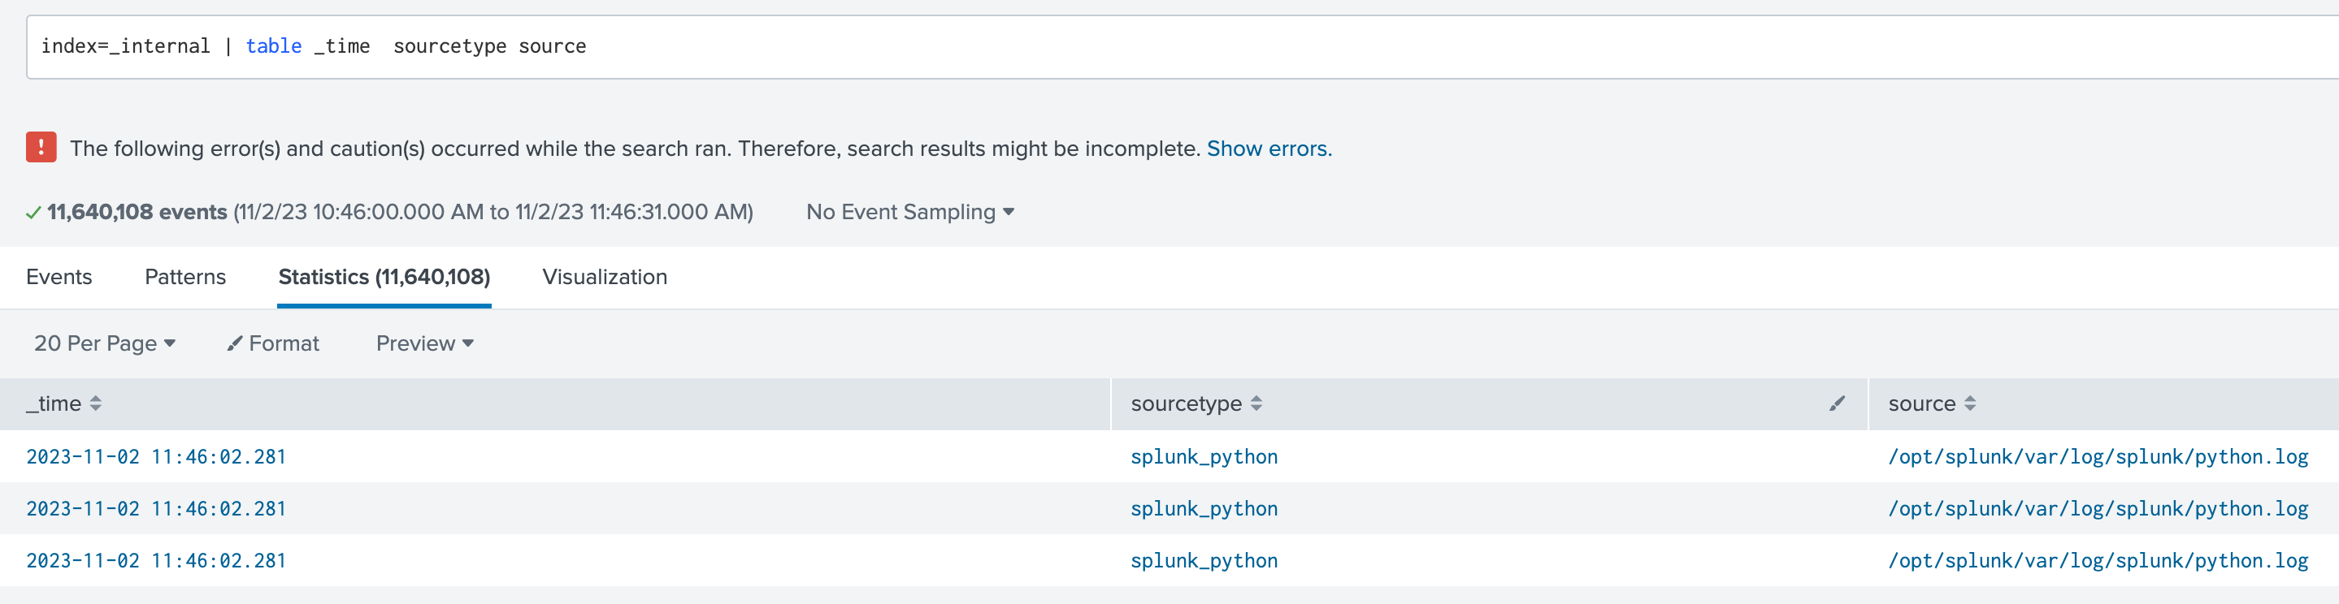Click the python.log source path in third row

tap(2098, 560)
